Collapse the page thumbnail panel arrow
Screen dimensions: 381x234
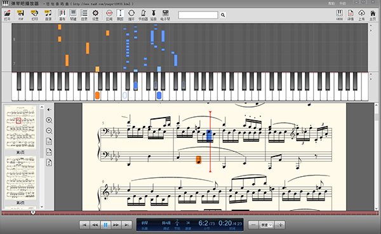[x=49, y=110]
